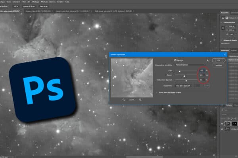This screenshot has width=238, height=158.
Task: Select the Arrière-plan layer thumbnail
Action: (x=227, y=129)
